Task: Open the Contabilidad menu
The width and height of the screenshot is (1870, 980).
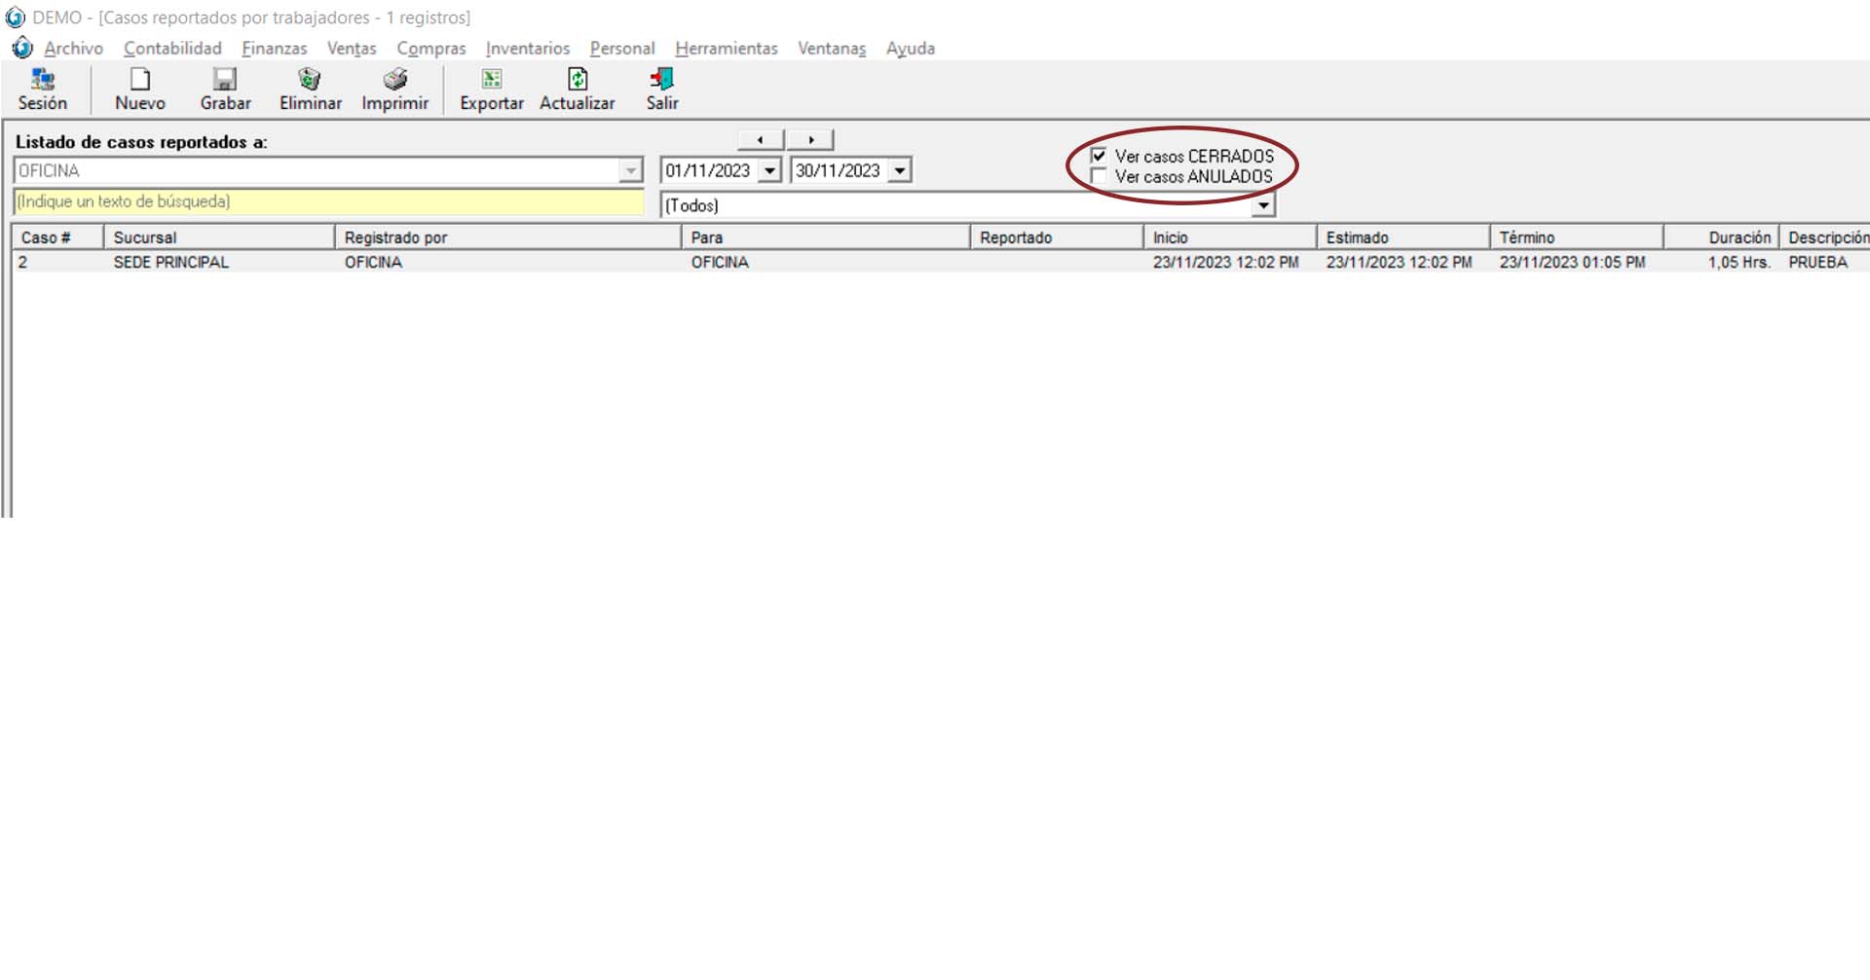Action: click(172, 49)
